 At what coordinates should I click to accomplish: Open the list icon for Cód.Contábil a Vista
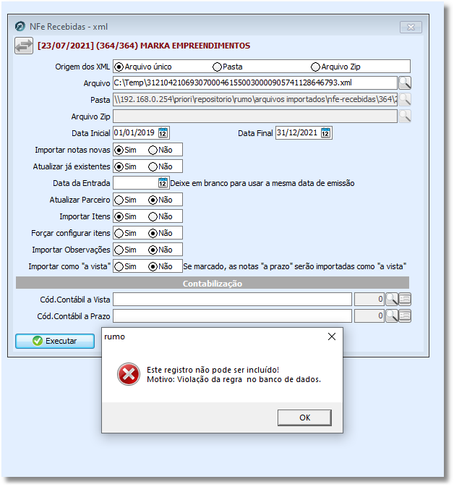pyautogui.click(x=405, y=300)
